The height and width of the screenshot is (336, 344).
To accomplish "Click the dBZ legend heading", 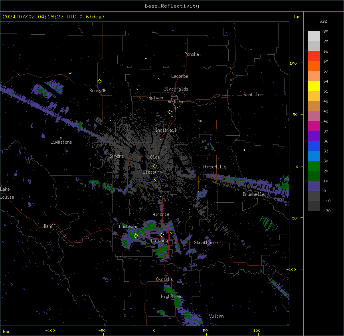I will click(323, 21).
